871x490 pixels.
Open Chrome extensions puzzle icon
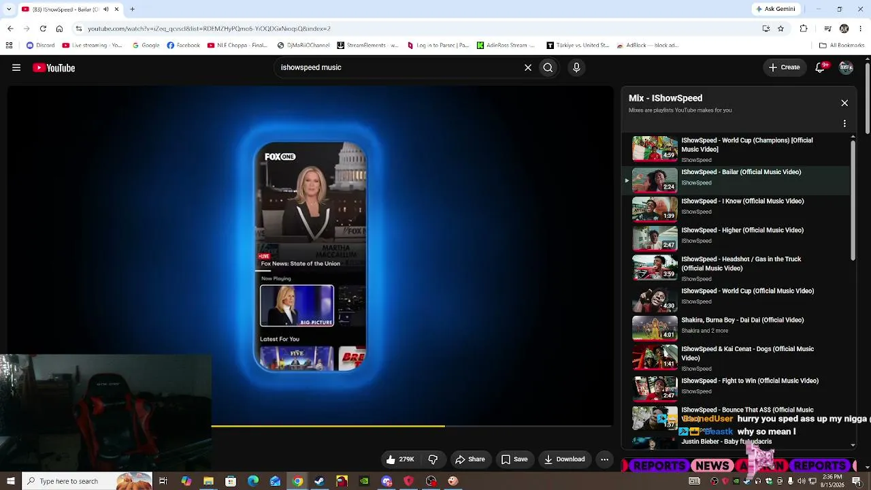[x=804, y=29]
